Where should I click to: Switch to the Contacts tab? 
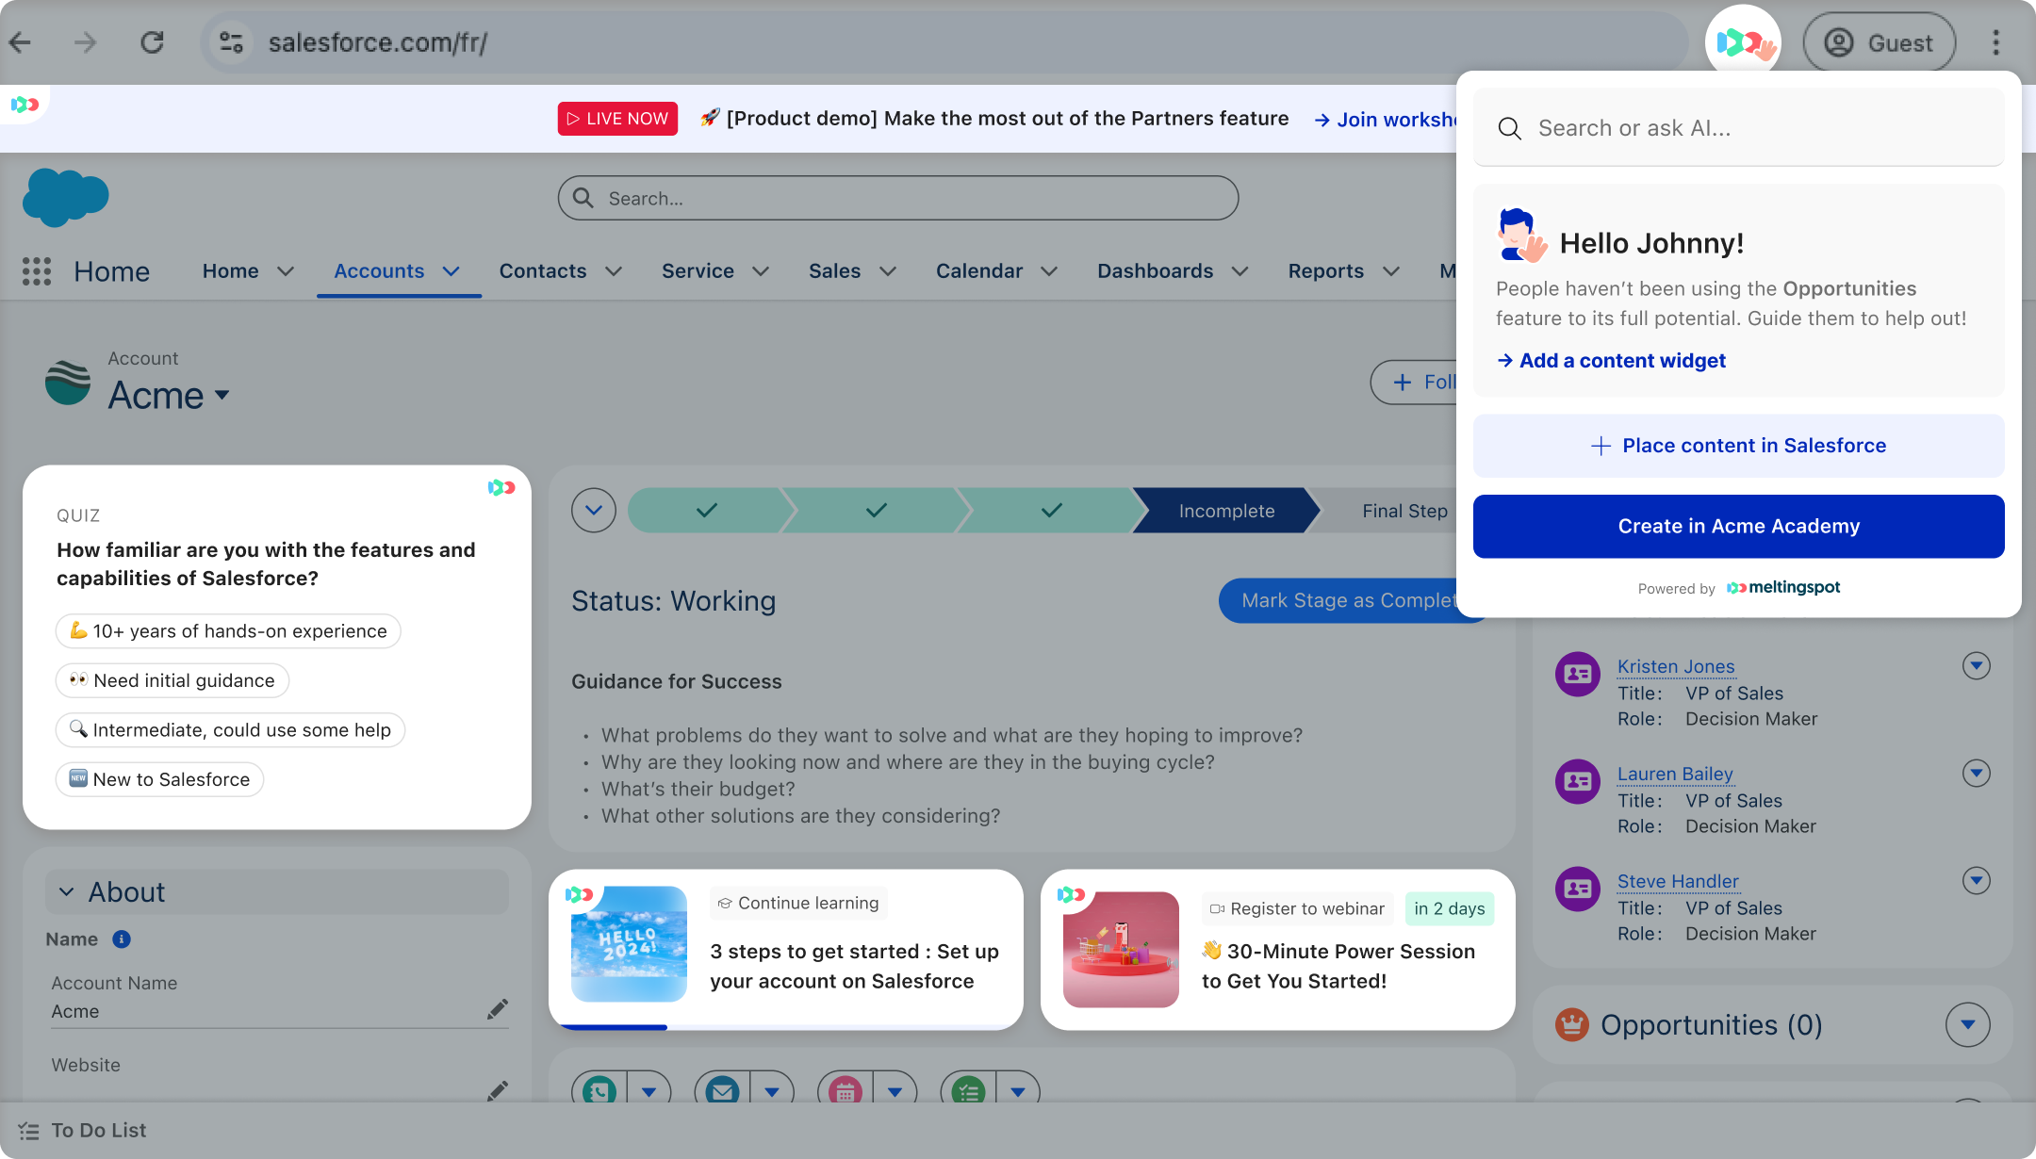[543, 271]
